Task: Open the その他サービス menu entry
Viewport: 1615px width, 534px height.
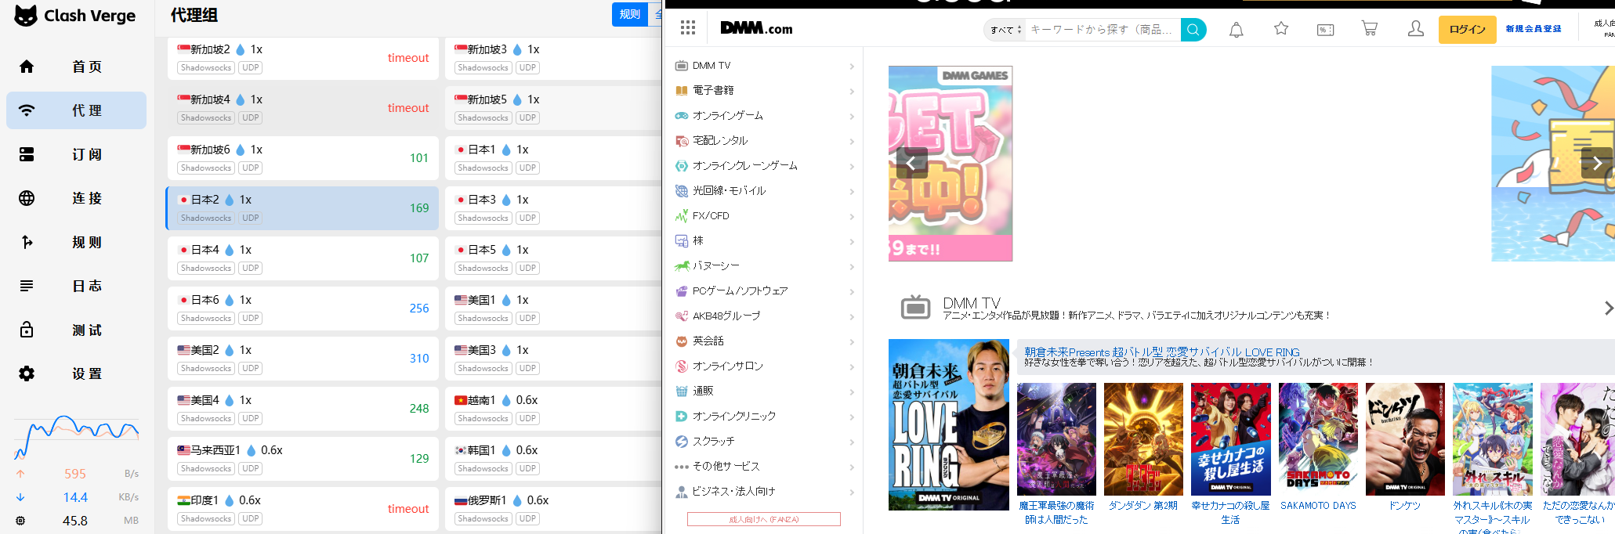Action: click(x=764, y=467)
